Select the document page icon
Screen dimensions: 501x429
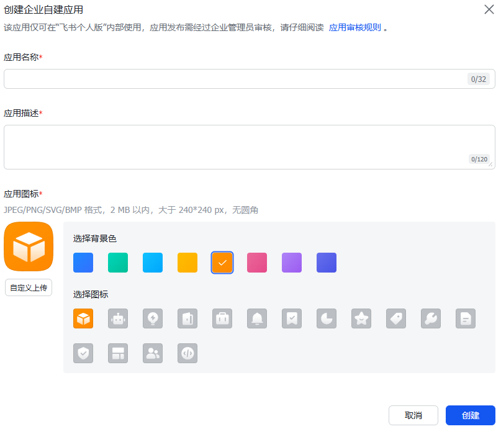[x=466, y=318]
